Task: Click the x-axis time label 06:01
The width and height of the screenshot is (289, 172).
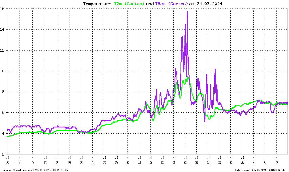Action: (82, 160)
